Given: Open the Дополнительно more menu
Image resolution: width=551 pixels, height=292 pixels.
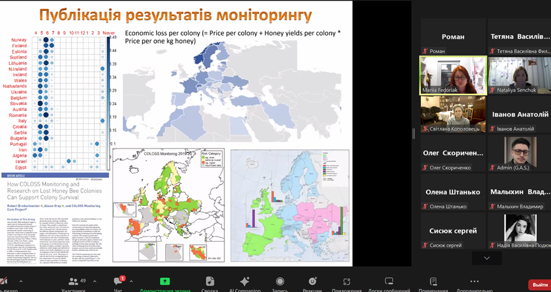Looking at the screenshot, I should 474,282.
